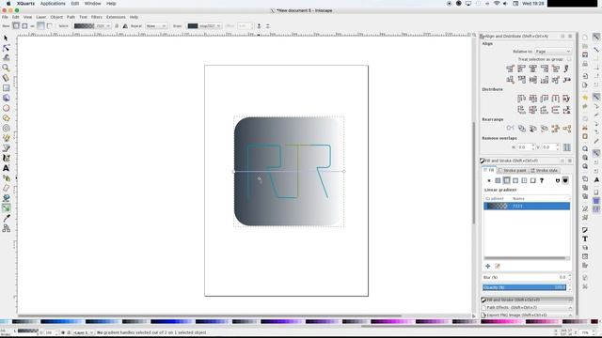The height and width of the screenshot is (338, 602).
Task: Open the Path menu
Action: (x=71, y=17)
